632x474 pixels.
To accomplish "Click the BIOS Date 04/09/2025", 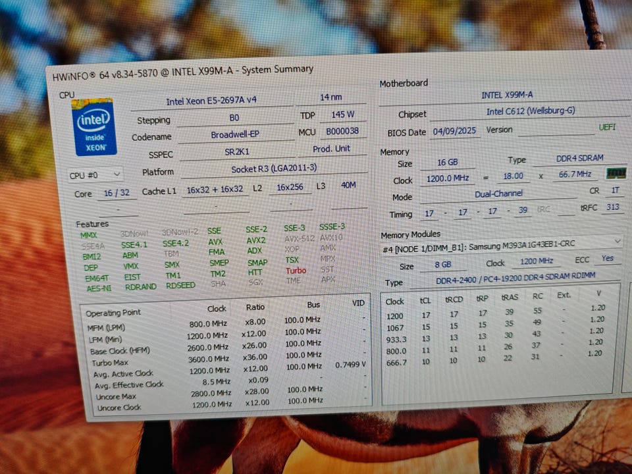I will pos(455,132).
